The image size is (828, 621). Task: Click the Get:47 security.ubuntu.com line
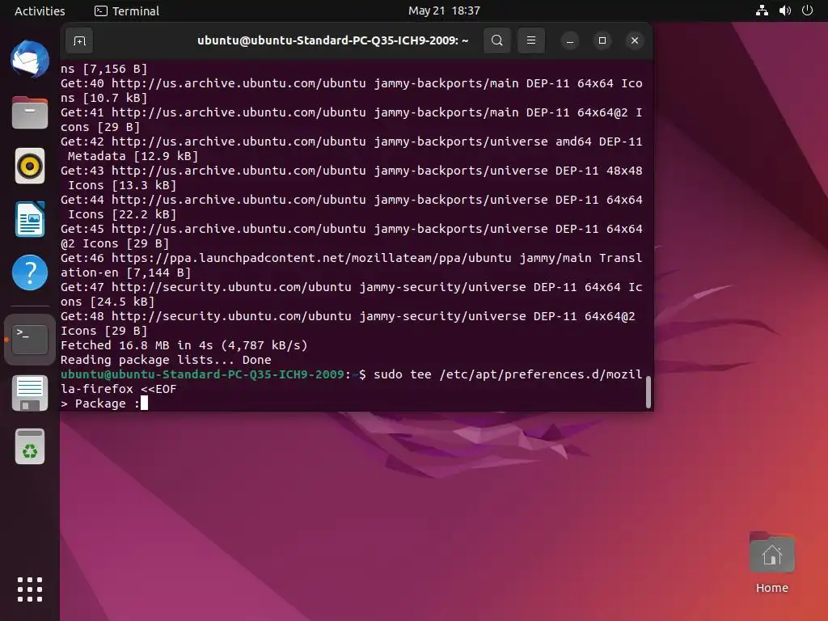351,287
